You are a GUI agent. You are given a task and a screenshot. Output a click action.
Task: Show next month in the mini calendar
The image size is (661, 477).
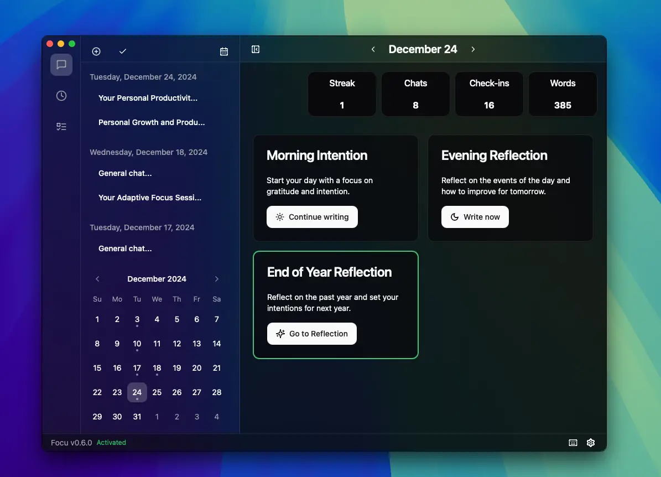(x=217, y=279)
